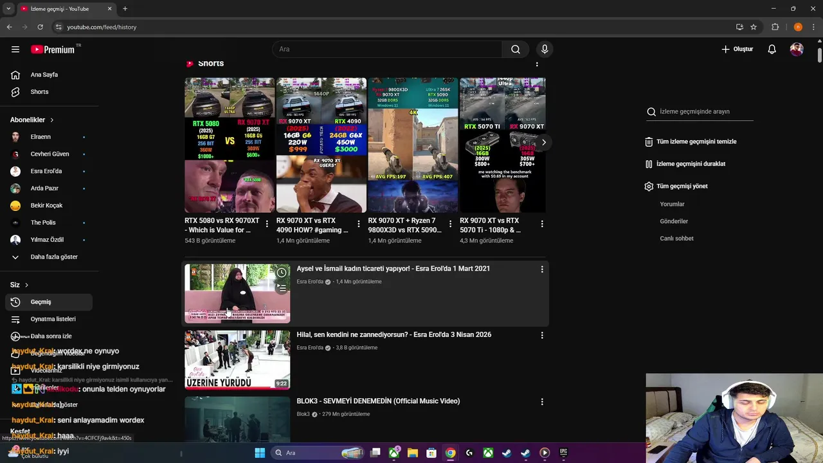Open Gönderiler history

674,221
